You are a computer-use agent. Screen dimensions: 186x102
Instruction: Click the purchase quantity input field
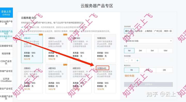(132, 61)
